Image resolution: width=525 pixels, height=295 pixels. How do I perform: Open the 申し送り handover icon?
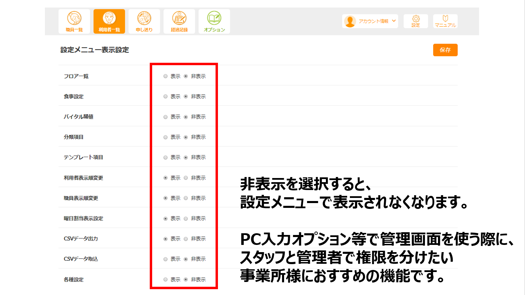[x=144, y=19]
